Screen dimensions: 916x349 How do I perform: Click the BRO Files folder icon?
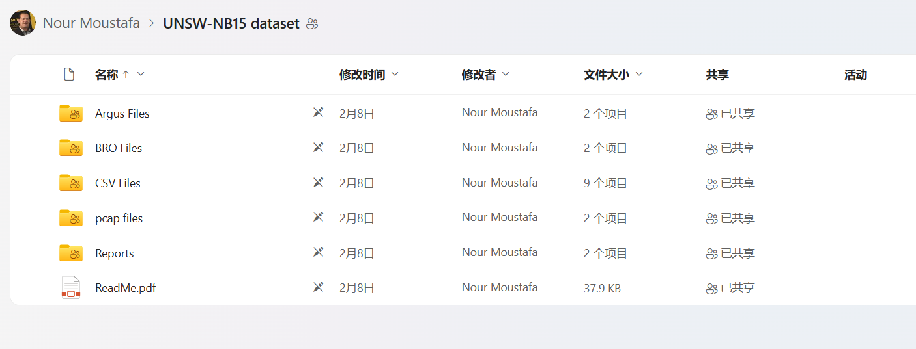pos(70,148)
